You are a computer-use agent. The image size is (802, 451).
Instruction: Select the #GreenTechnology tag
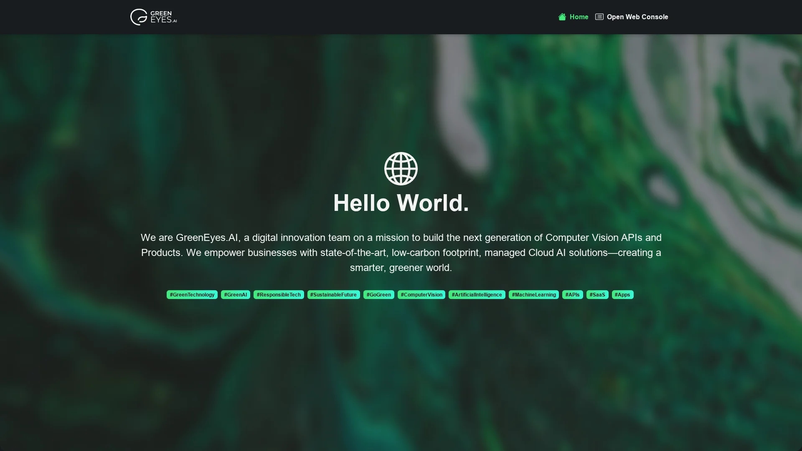tap(192, 295)
